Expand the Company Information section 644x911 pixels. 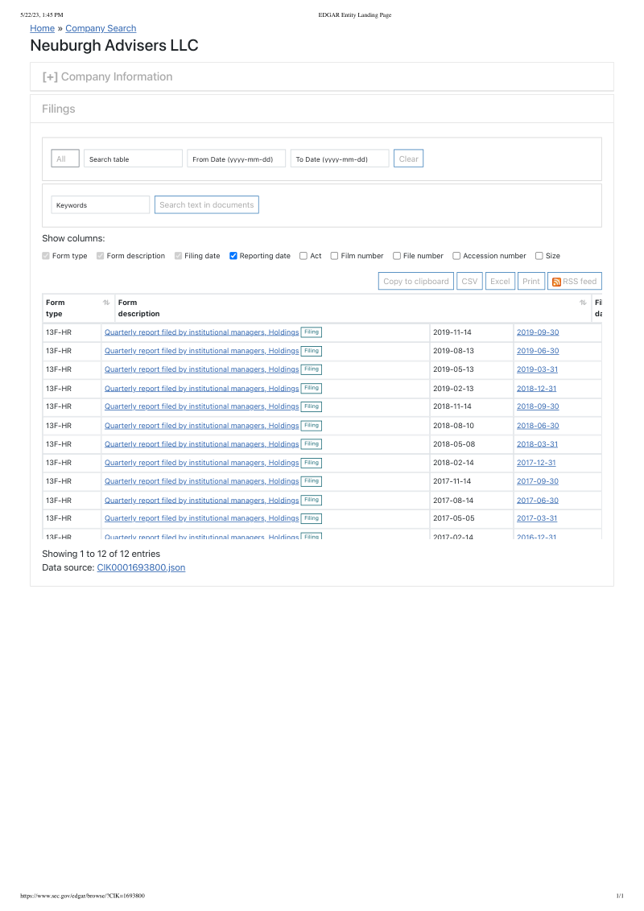(108, 76)
